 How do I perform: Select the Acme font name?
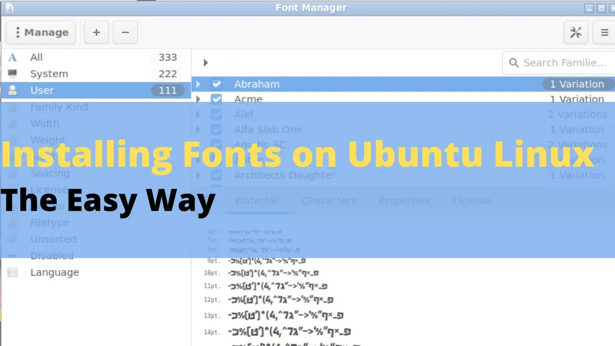(248, 99)
